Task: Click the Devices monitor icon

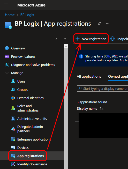Action: tap(13, 148)
